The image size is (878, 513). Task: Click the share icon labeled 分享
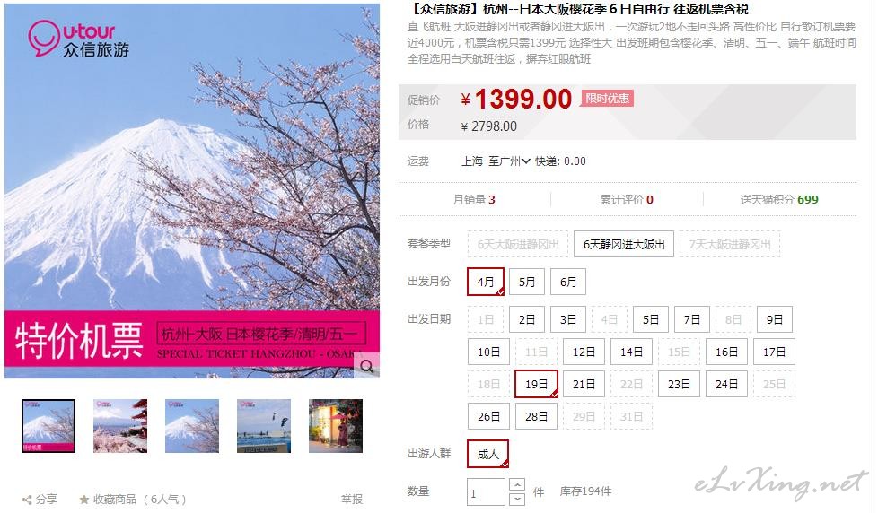tap(27, 500)
